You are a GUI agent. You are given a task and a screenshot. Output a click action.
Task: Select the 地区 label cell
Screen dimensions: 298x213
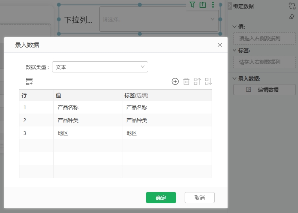tap(167, 133)
